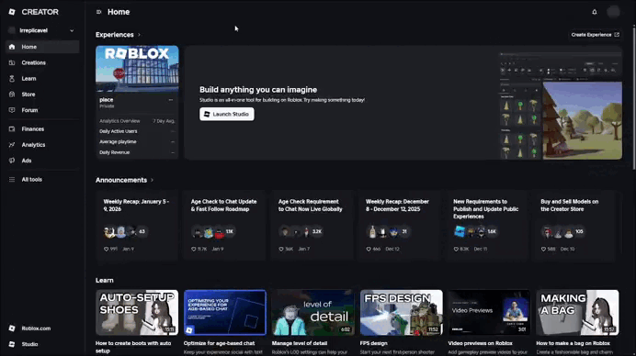Click the Creations icon in sidebar

pyautogui.click(x=12, y=62)
